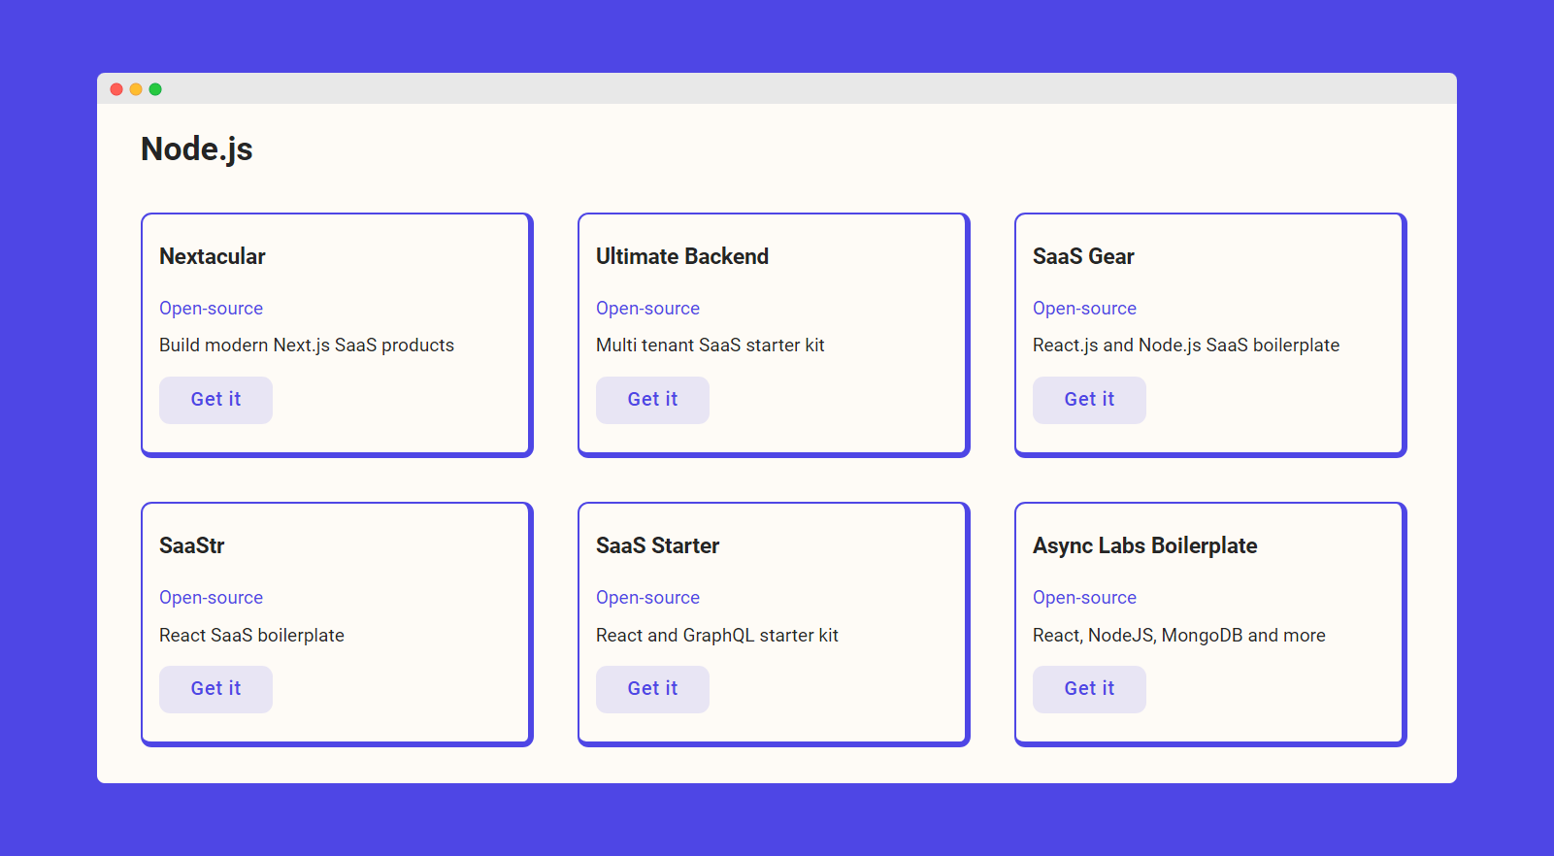Screen dimensions: 1554x856
Task: Click the SaaS Starter title
Action: click(657, 545)
